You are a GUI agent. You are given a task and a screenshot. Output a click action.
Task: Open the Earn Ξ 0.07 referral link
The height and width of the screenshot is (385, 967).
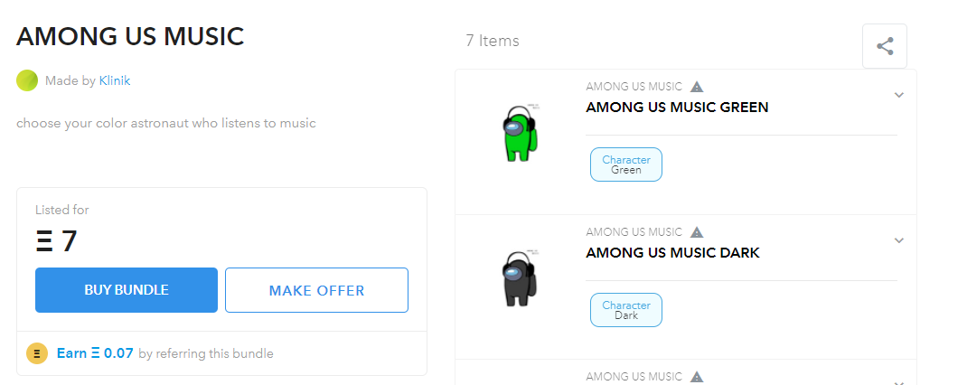point(95,353)
